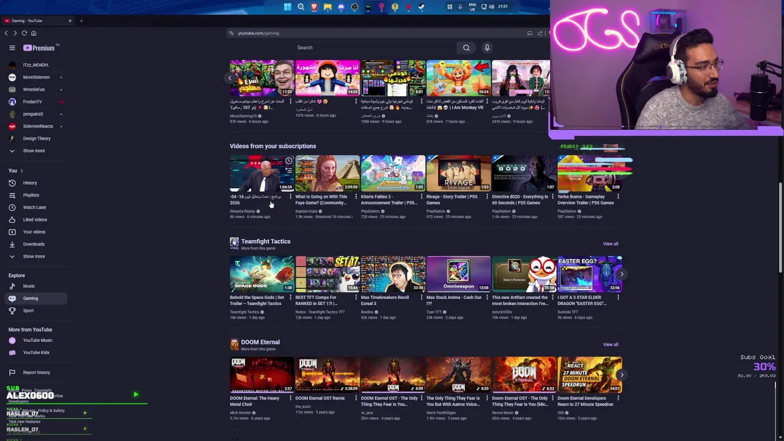
Task: Play the Directive 8020 video thumbnail
Action: tap(524, 173)
